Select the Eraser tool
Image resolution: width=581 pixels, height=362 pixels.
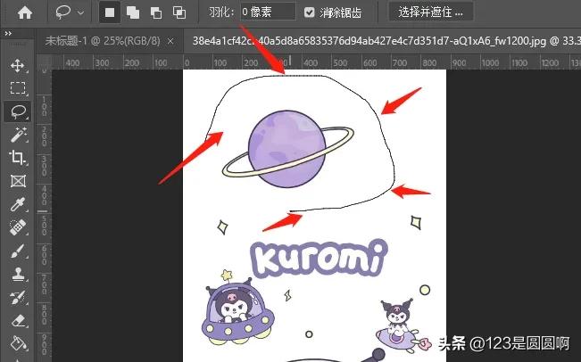click(x=18, y=321)
